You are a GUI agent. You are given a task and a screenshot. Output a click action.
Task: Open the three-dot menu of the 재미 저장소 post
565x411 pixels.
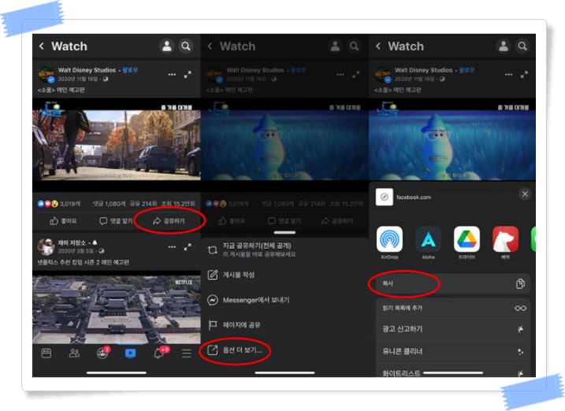point(172,247)
